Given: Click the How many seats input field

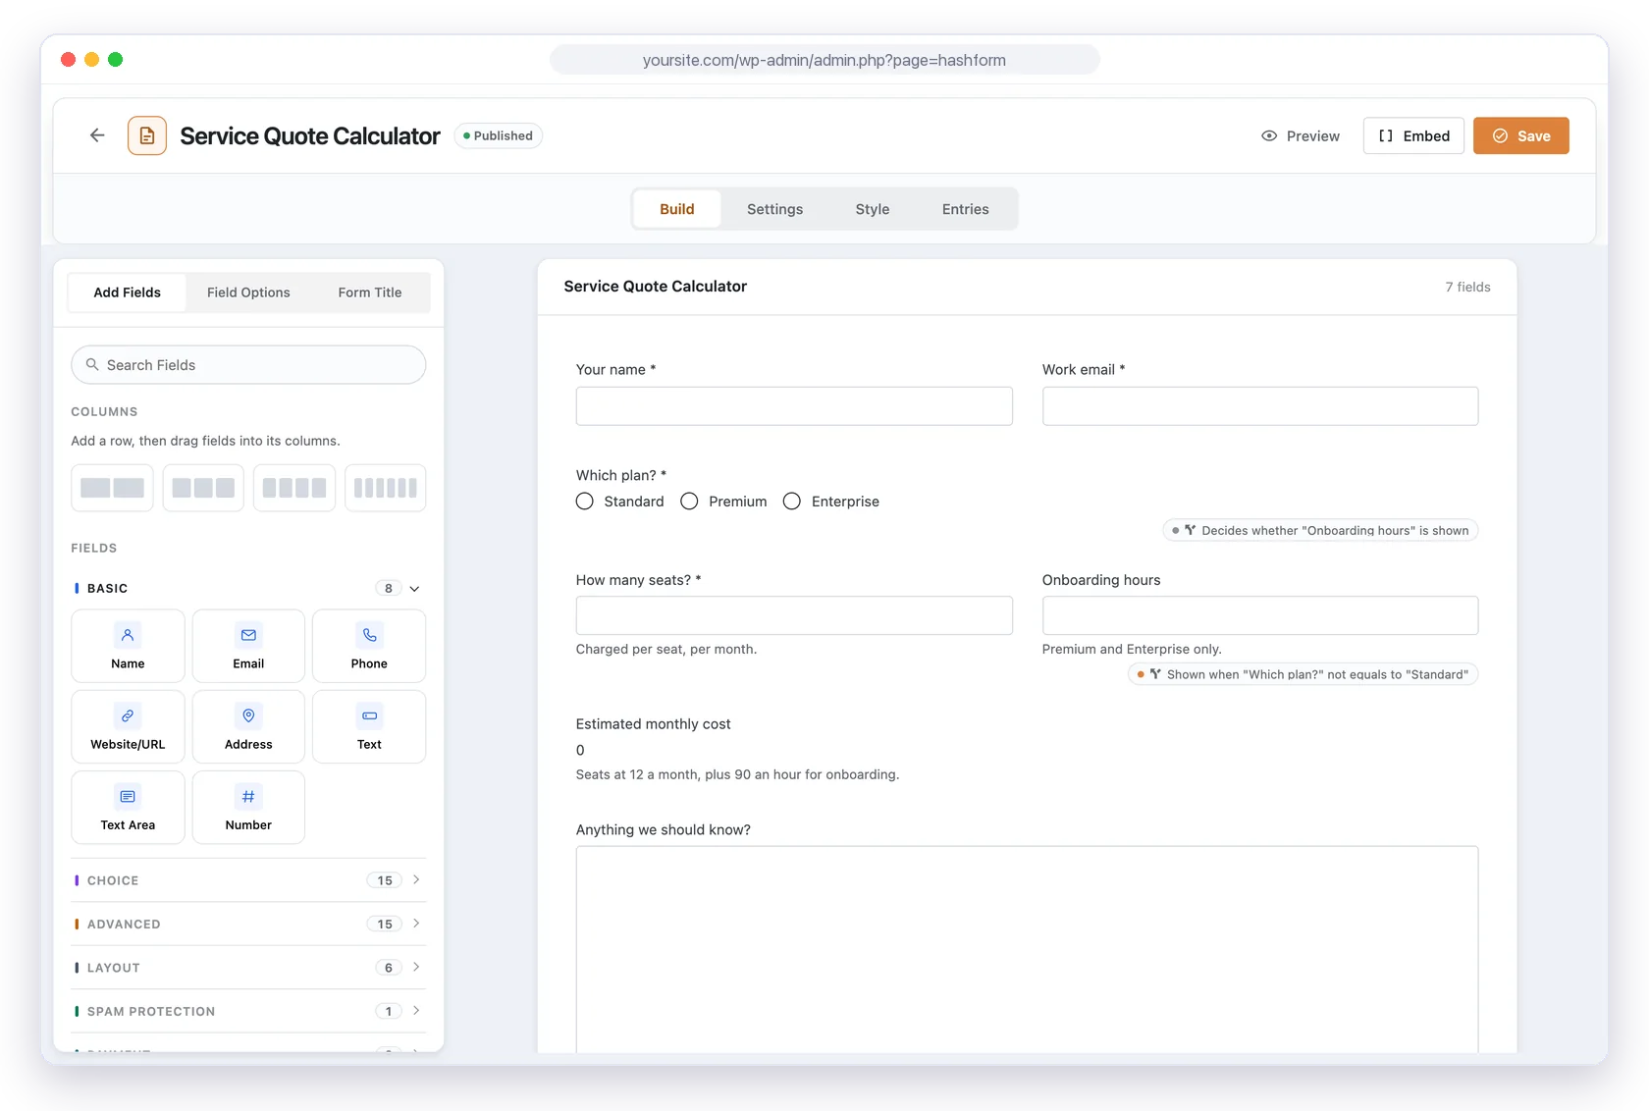Looking at the screenshot, I should tap(794, 615).
